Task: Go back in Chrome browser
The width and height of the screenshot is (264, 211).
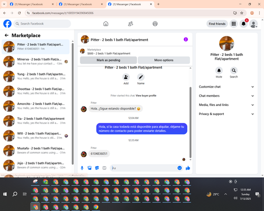Action: [5, 13]
